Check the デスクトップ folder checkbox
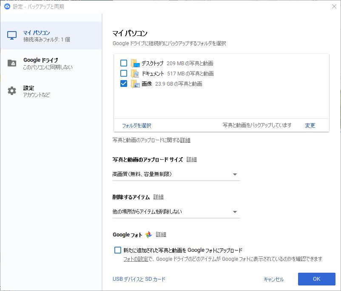This screenshot has height=291, width=341. tap(124, 63)
